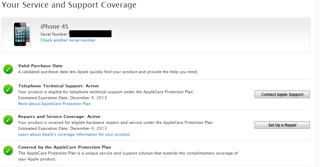Click the 'Valid Purchase Date' heading
Screen dimensions: 324x167
40,66
